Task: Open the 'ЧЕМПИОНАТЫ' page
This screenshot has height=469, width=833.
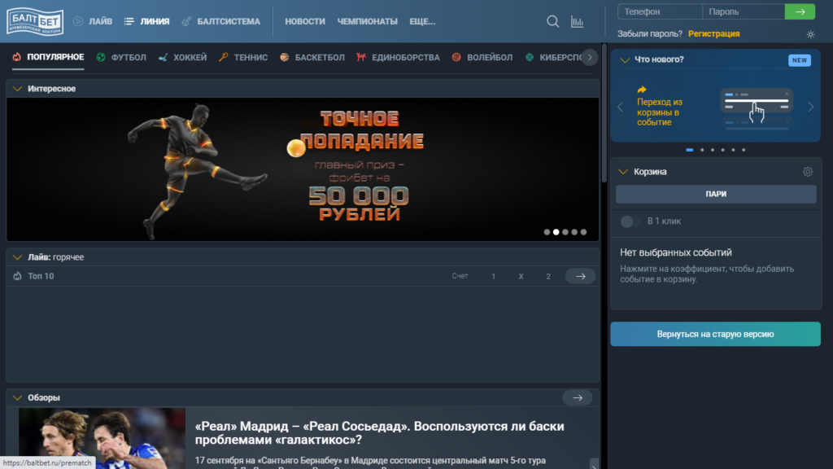Action: click(367, 21)
